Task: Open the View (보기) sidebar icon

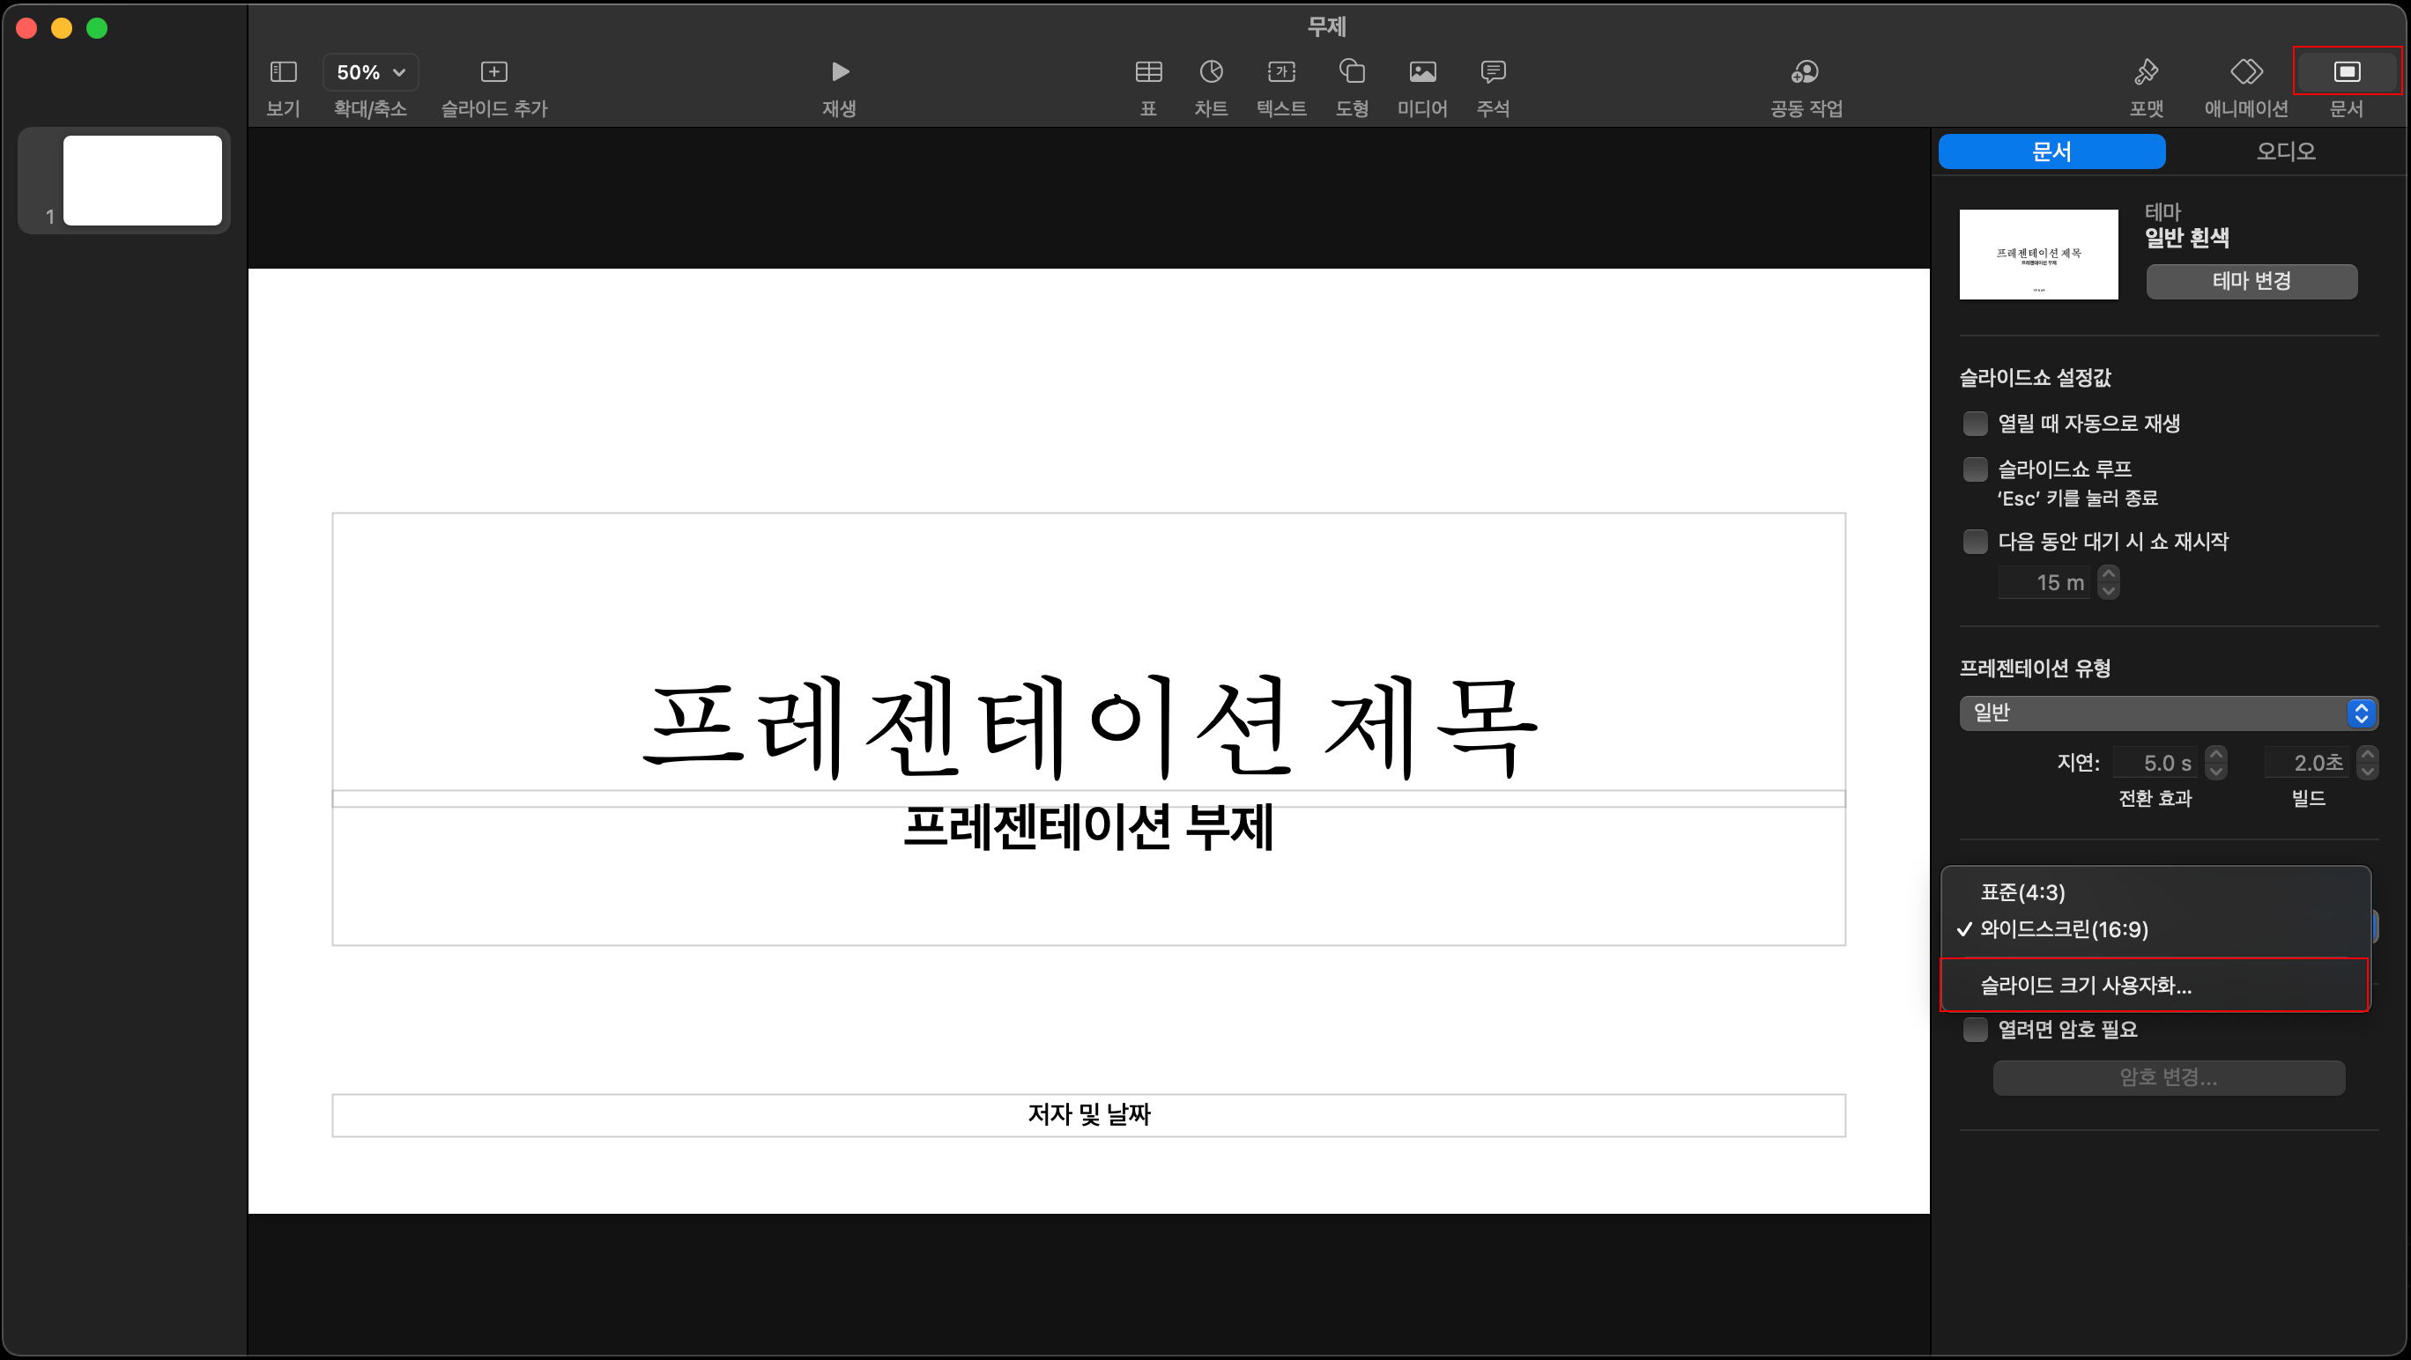Action: [x=283, y=72]
